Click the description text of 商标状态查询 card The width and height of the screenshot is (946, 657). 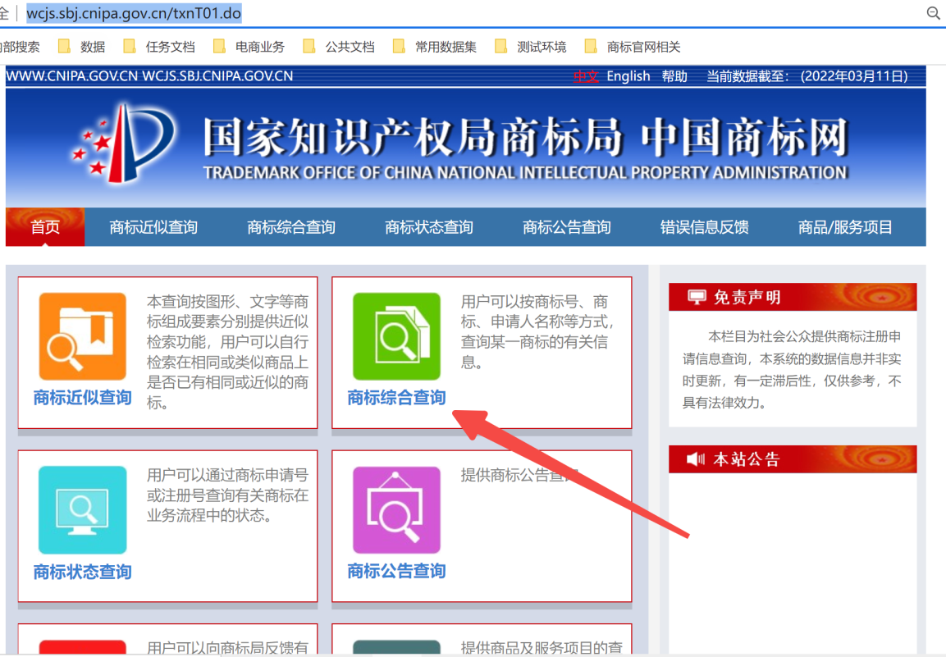coord(227,495)
